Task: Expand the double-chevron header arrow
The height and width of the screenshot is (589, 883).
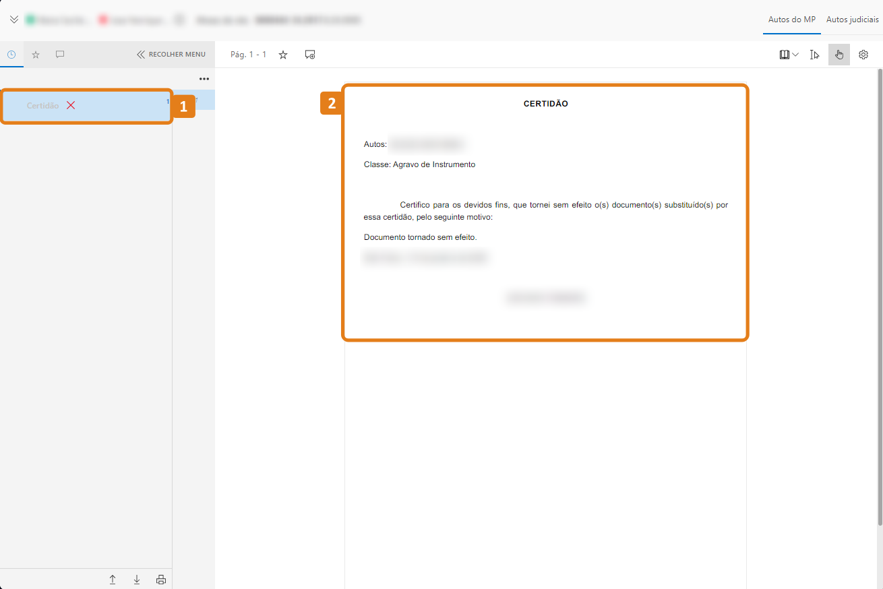Action: tap(13, 20)
